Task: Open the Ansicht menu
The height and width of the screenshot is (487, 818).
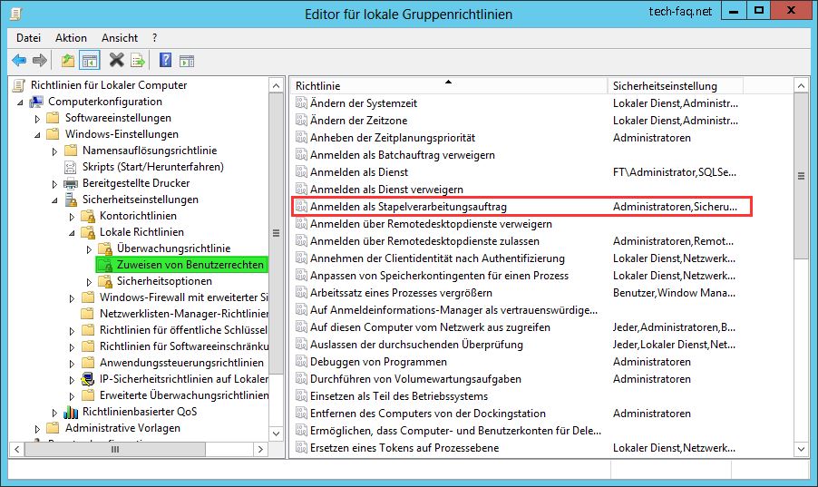Action: coord(120,37)
